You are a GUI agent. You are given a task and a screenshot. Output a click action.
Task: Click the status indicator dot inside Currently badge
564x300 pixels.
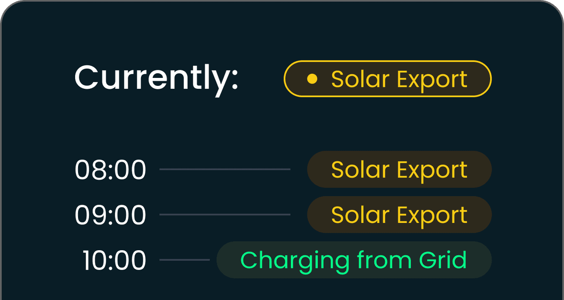(x=312, y=79)
